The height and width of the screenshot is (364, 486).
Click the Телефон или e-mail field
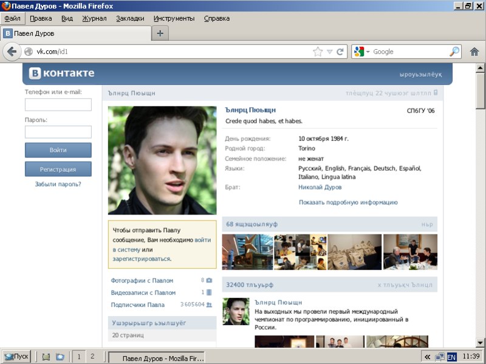pyautogui.click(x=58, y=105)
